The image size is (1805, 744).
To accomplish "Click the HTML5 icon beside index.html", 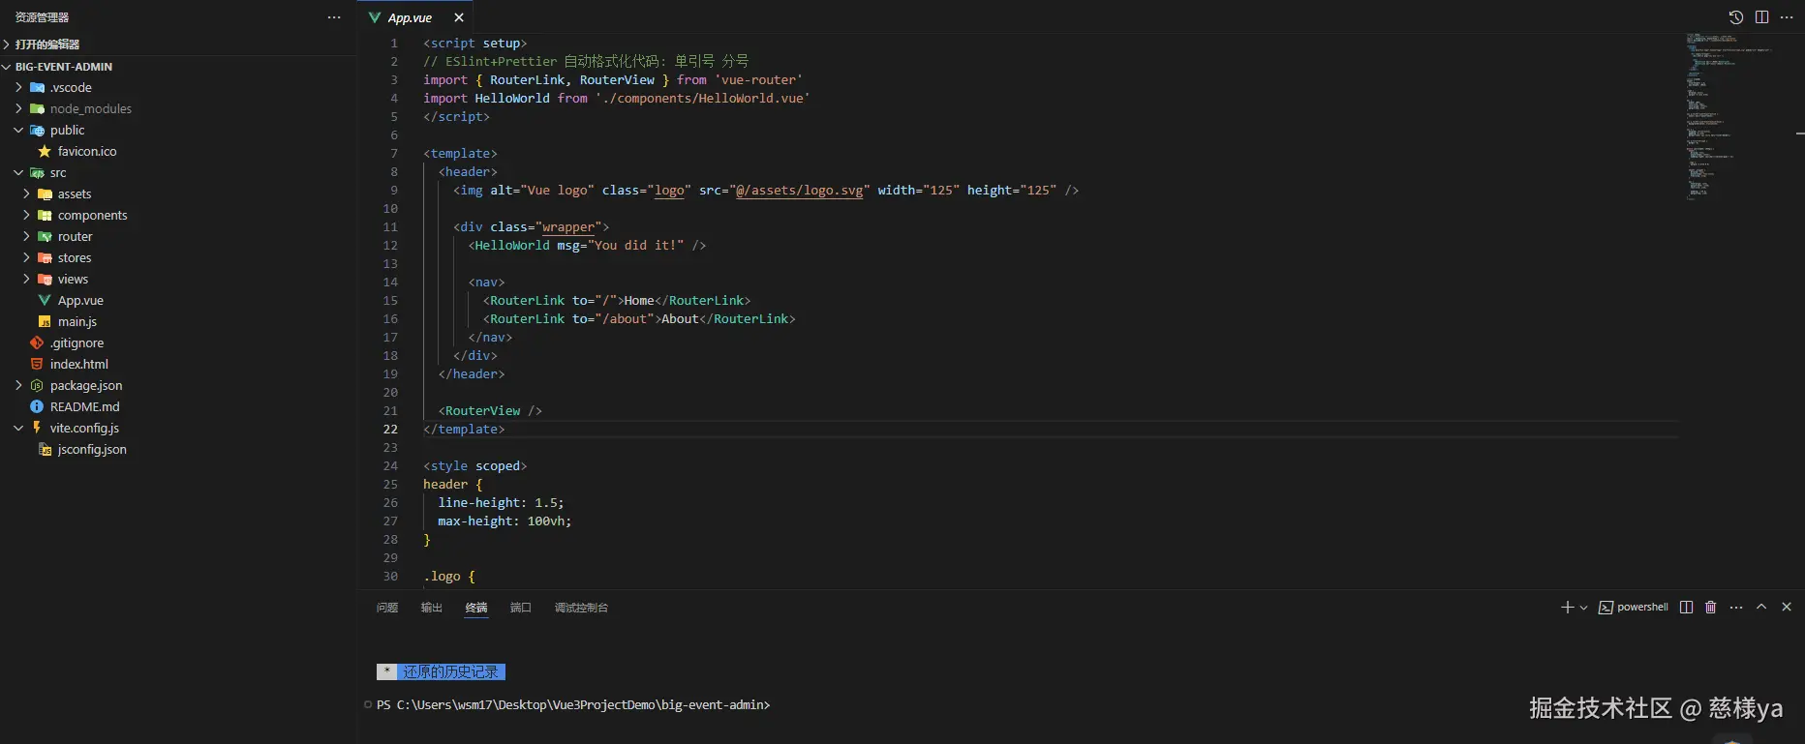I will pos(37,364).
